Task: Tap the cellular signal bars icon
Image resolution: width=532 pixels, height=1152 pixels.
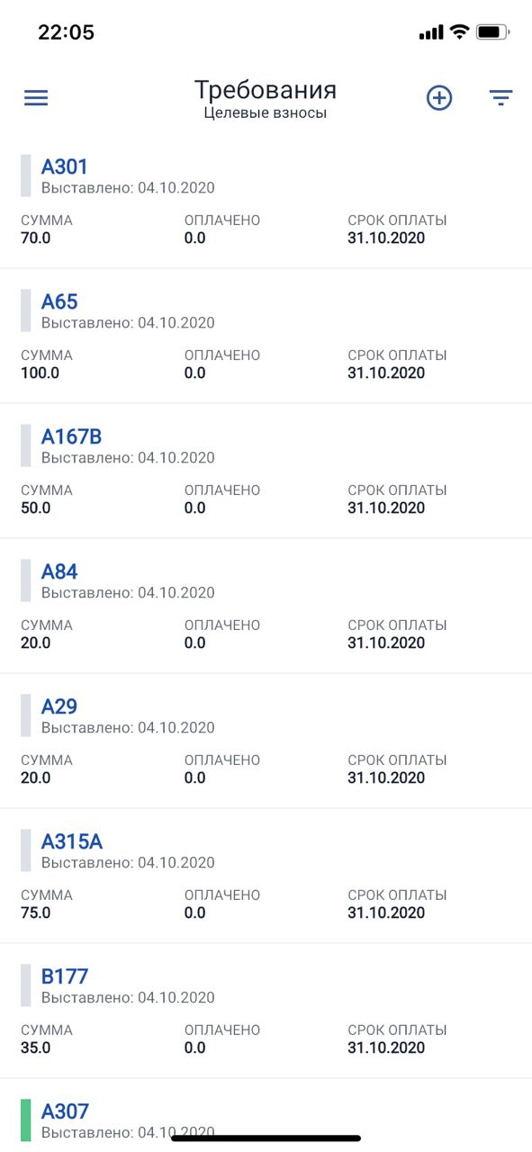Action: (x=431, y=32)
